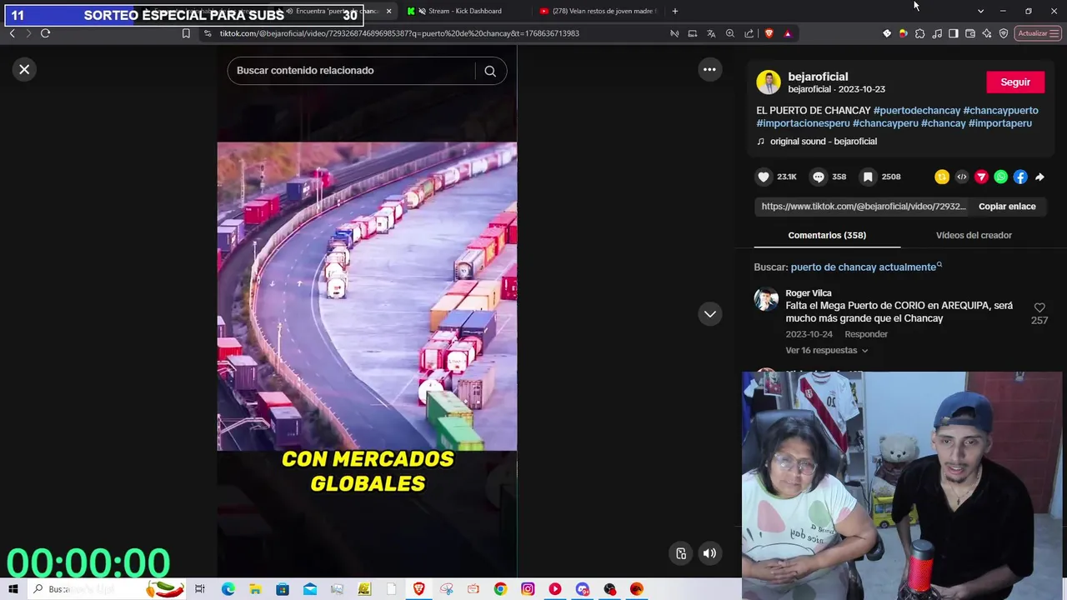Viewport: 1067px width, 600px height.
Task: Like Roger Vilca's comment heart
Action: 1039,308
